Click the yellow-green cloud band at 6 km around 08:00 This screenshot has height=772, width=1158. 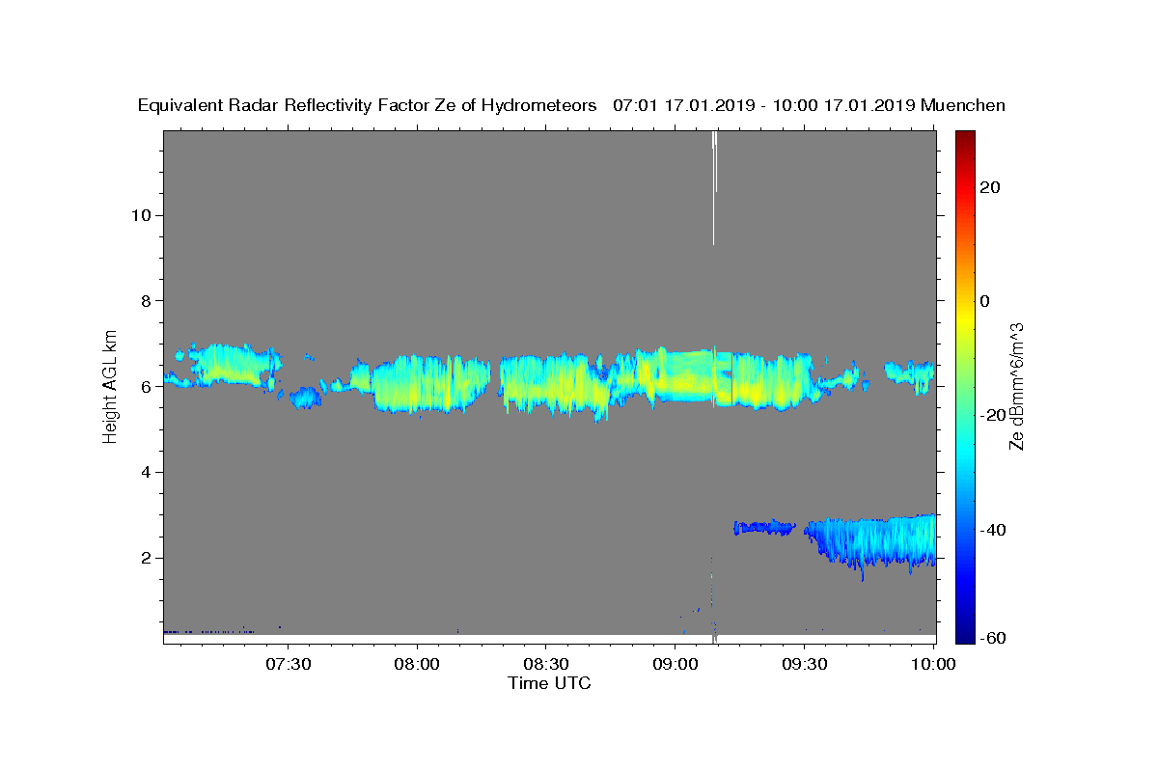[429, 384]
